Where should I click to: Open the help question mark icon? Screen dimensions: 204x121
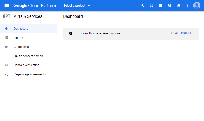170,5
